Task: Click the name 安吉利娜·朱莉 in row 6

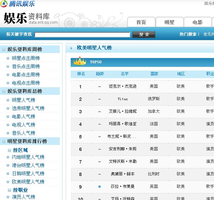Action: click(123, 149)
